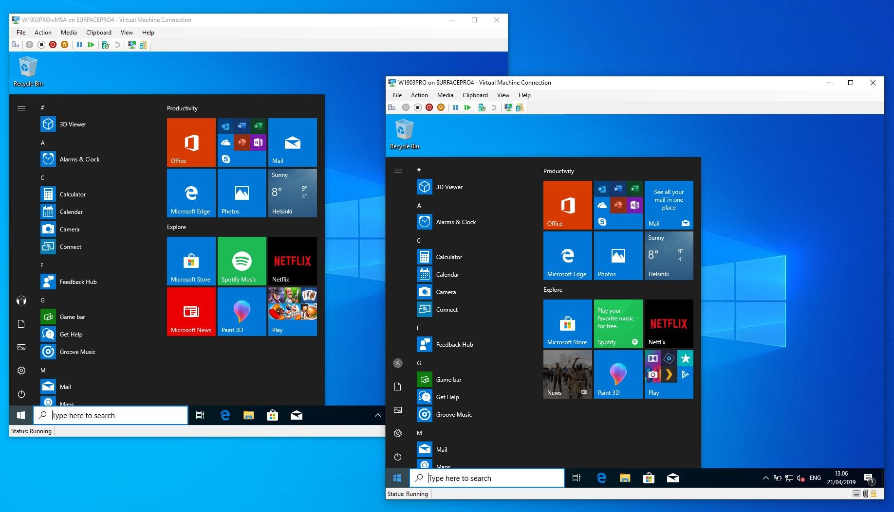Expand hamburger menu in W1903PROwMSA Start
Image resolution: width=894 pixels, height=512 pixels.
pos(21,108)
